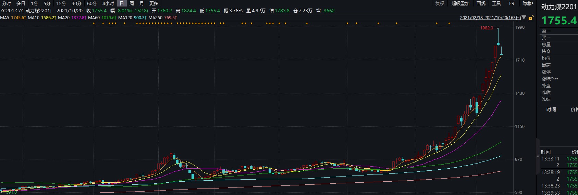Image resolution: width=578 pixels, height=195 pixels.
Task: Click the 591.0 low price marker
Action: point(11,192)
